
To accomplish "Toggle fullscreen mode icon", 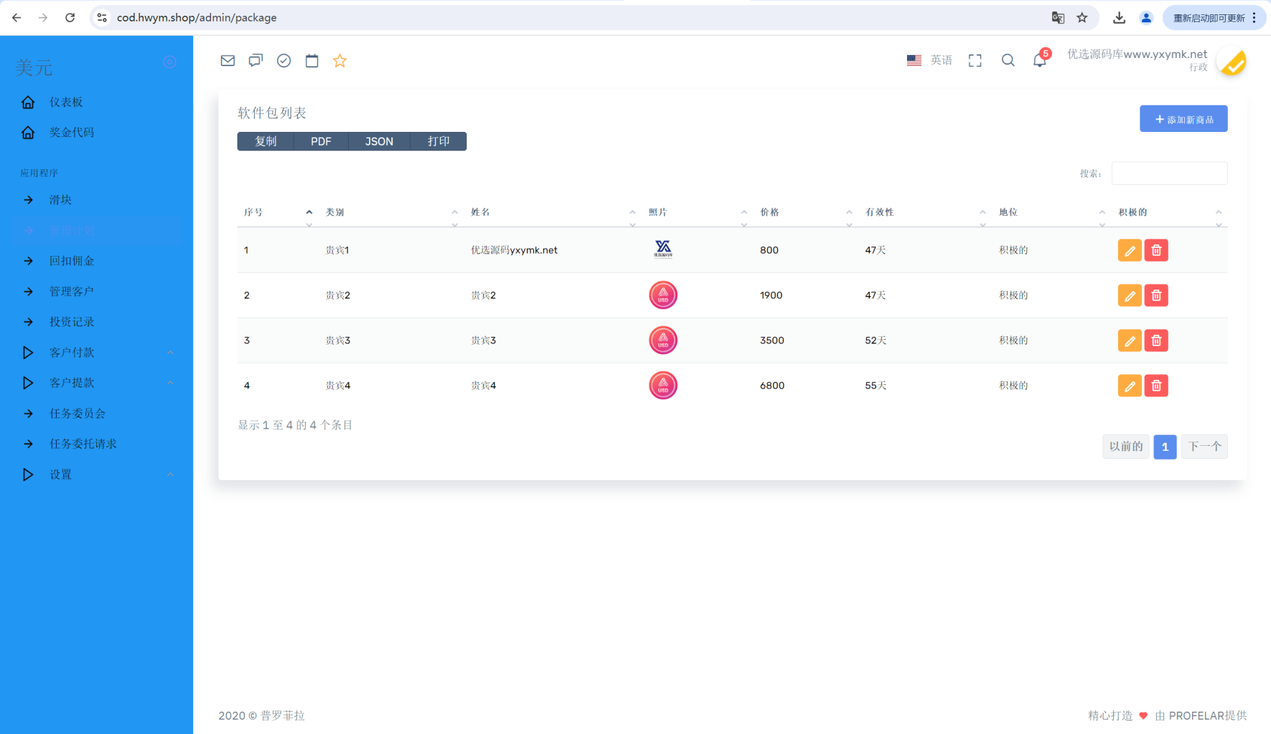I will (975, 61).
